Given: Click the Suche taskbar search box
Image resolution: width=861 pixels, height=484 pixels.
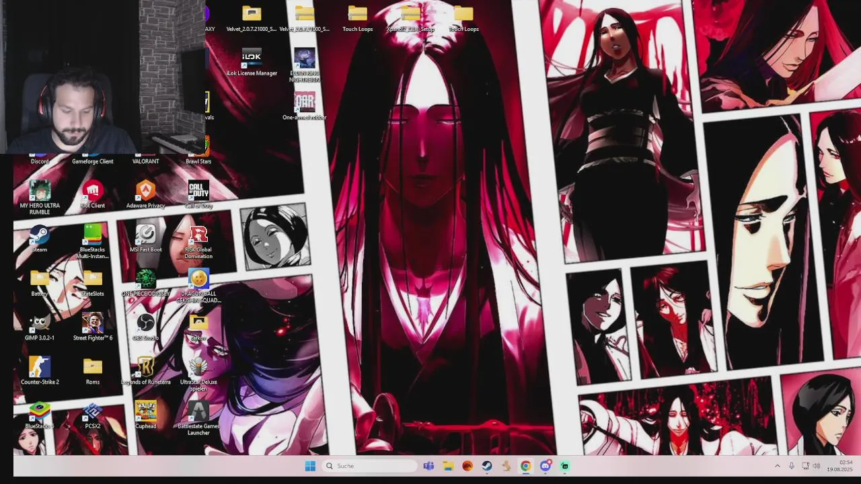Looking at the screenshot, I should 370,466.
